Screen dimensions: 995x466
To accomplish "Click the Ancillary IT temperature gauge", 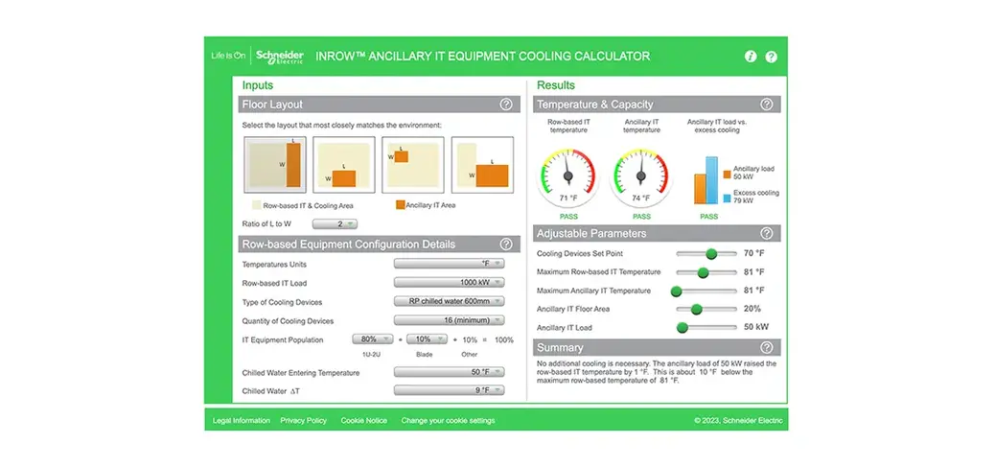I will coord(641,177).
